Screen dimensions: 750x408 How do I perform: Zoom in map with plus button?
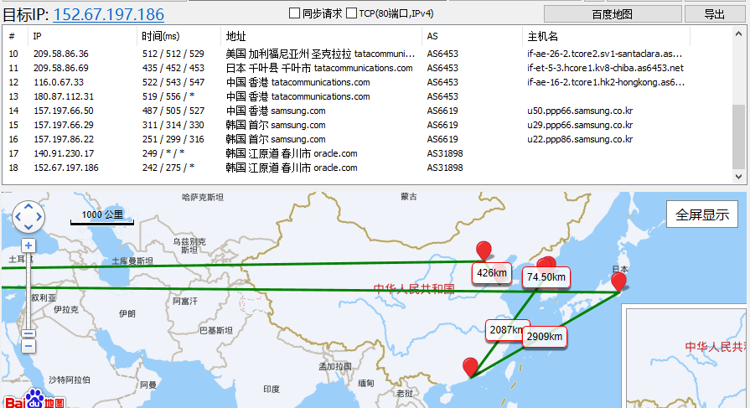(28, 245)
